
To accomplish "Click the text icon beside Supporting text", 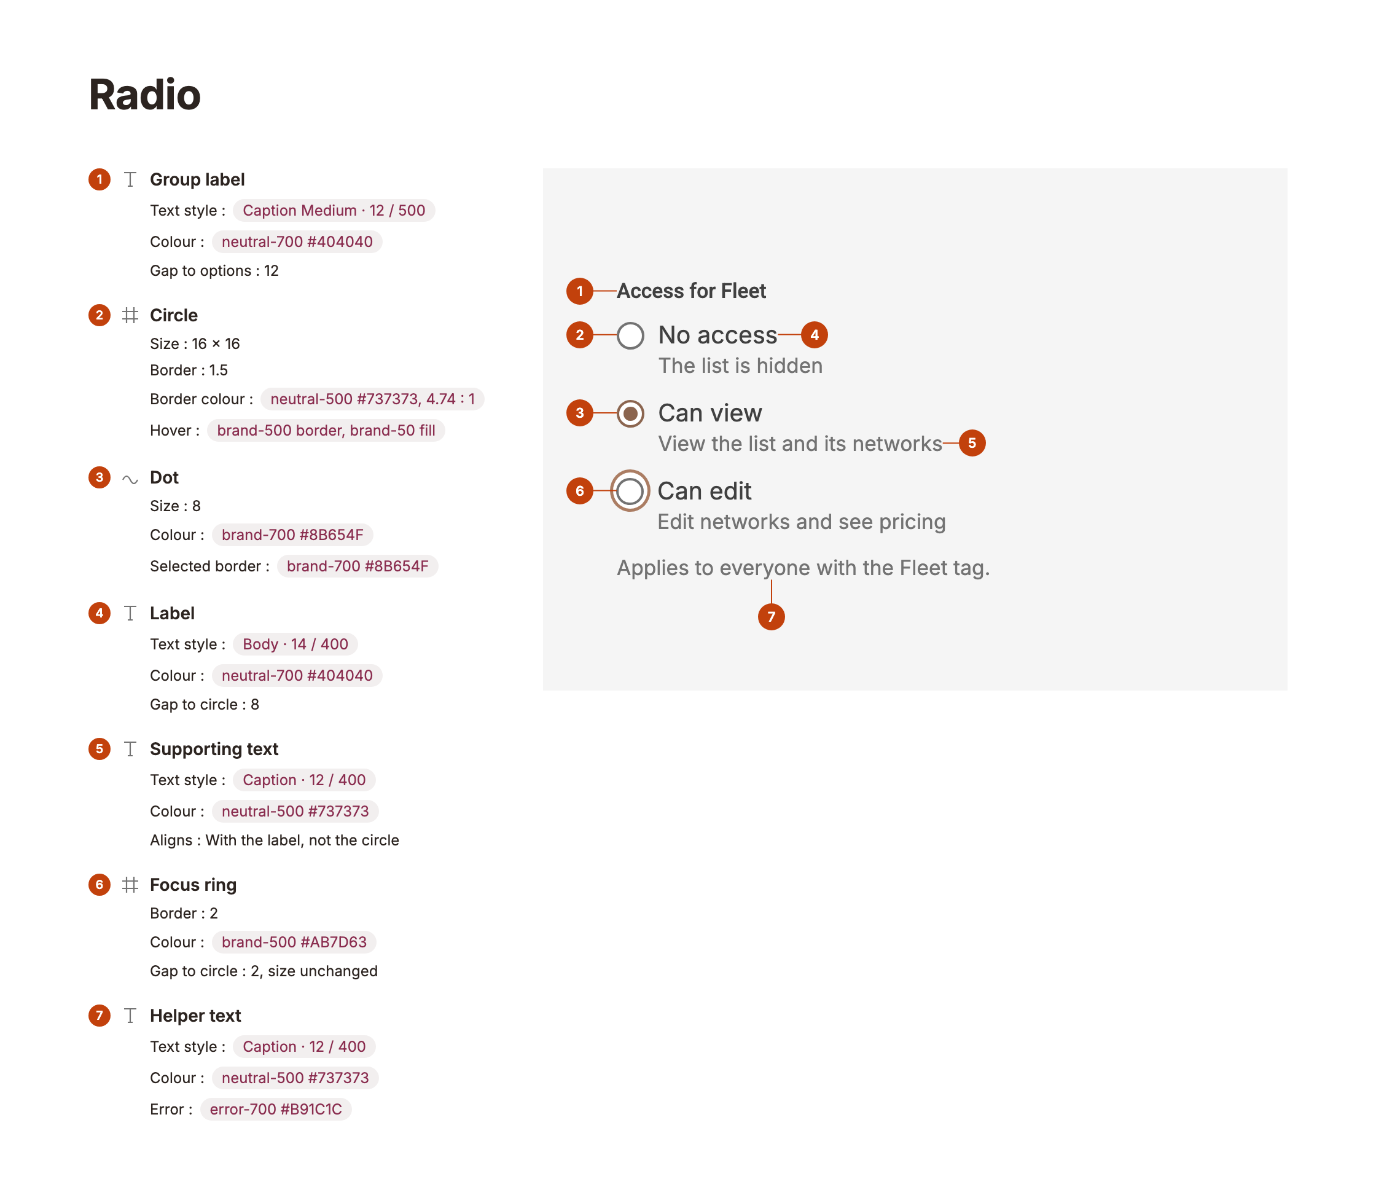I will [130, 748].
